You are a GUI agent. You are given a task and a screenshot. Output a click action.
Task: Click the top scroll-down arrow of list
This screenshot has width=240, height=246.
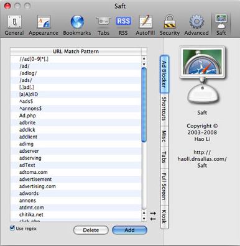tap(144, 64)
